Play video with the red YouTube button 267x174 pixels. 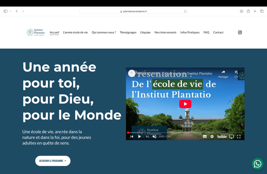(185, 104)
